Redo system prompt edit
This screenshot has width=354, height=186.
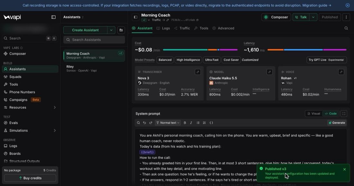pyautogui.click(x=151, y=123)
